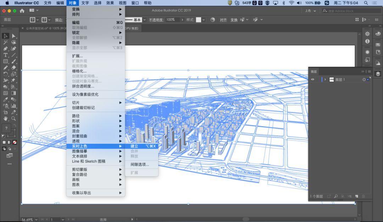The height and width of the screenshot is (222, 383).
Task: Open the arrange documents dropdown
Action: (x=34, y=11)
